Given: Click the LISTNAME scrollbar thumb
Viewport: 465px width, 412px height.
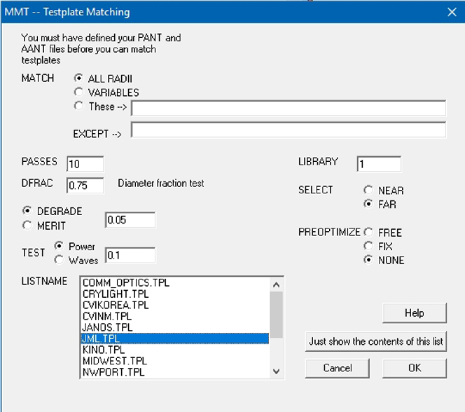Looking at the screenshot, I should 277,315.
